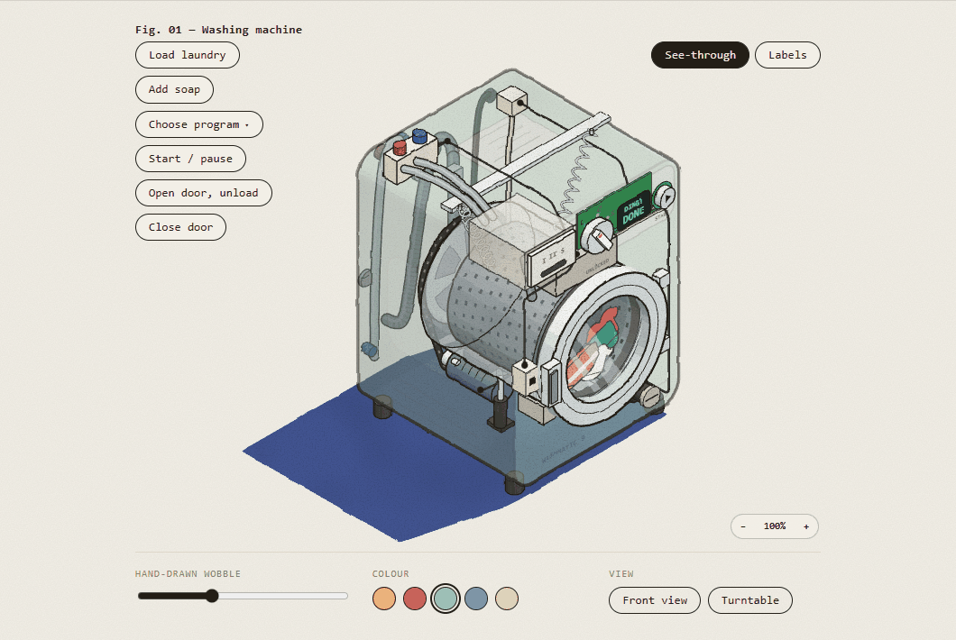The height and width of the screenshot is (640, 956).
Task: Click the detergent drawer on the machine
Action: (x=551, y=259)
